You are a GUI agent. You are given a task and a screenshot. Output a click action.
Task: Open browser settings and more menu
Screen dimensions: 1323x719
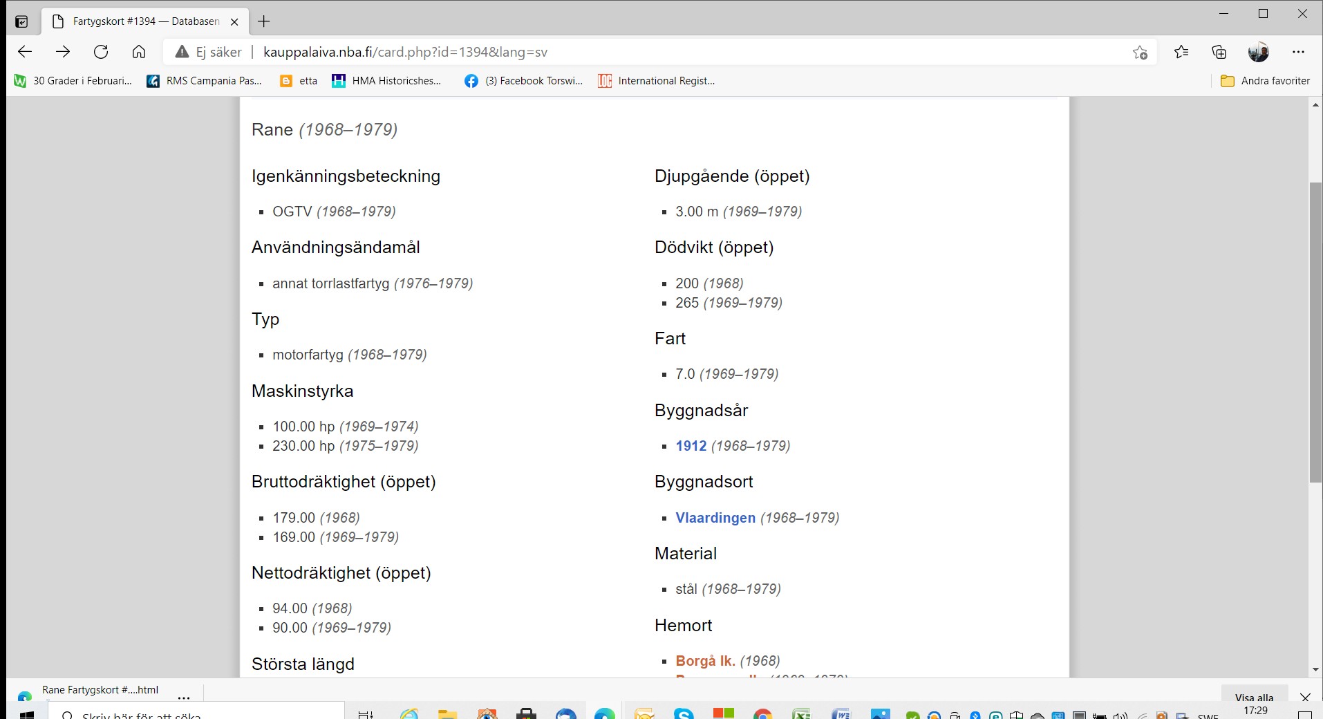pyautogui.click(x=1298, y=52)
